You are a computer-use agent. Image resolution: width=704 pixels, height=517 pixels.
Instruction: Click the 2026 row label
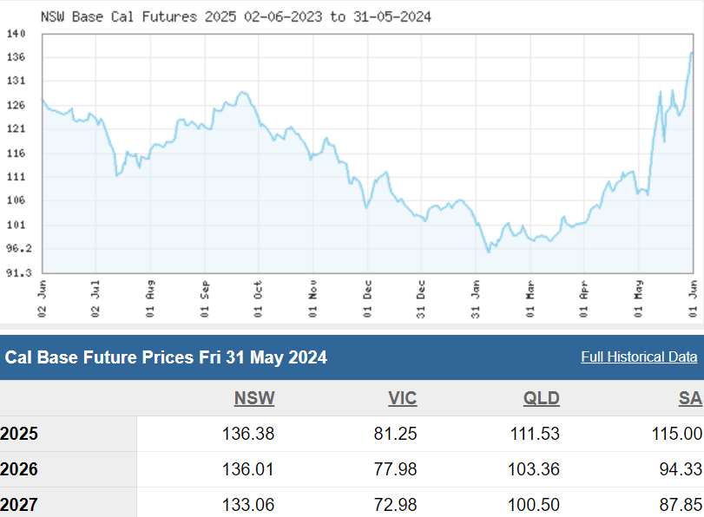tap(19, 469)
